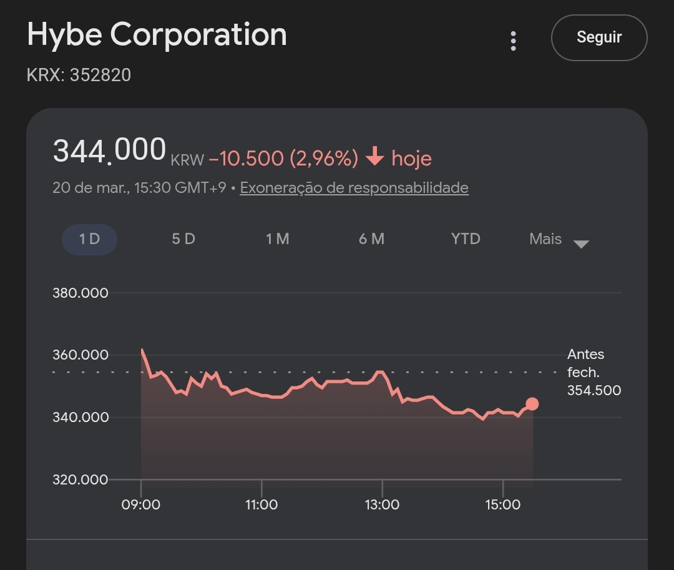This screenshot has height=570, width=674.
Task: Switch to the 1 M range tab
Action: [x=278, y=239]
